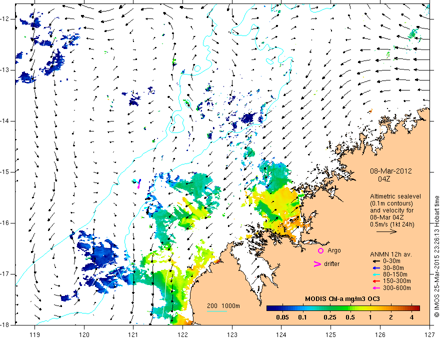Screen dimensions: 440x340
Task: Click latitude label -18 on the left axis
Action: (5, 325)
